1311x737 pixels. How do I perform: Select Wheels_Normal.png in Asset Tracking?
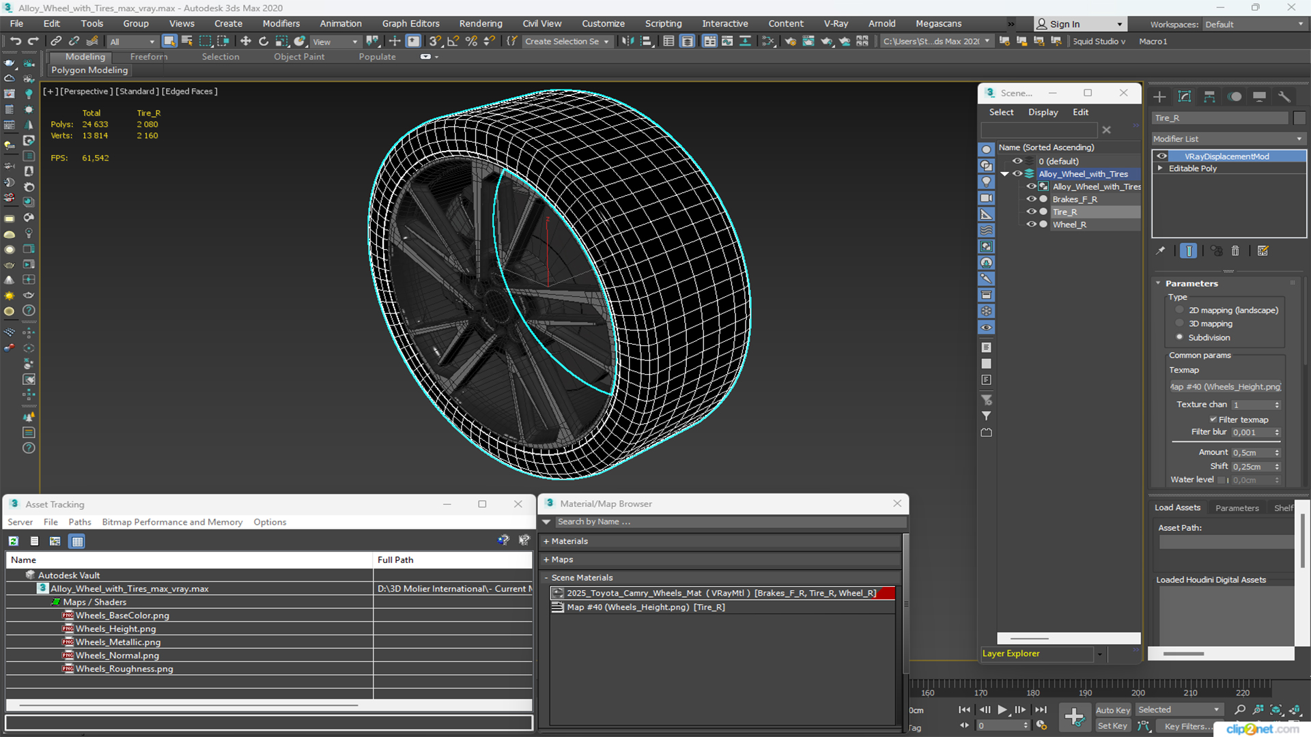point(117,656)
